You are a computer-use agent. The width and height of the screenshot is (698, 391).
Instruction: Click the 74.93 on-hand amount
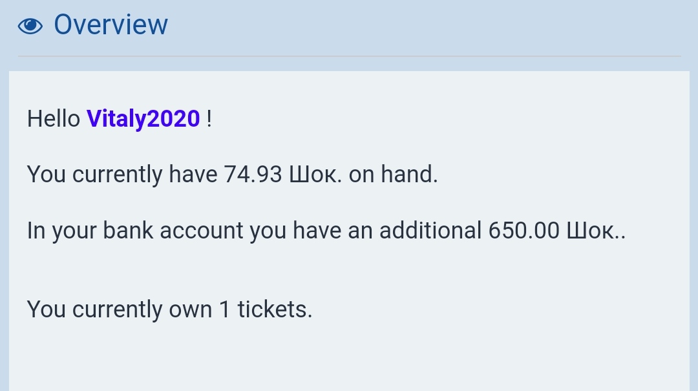(x=253, y=175)
